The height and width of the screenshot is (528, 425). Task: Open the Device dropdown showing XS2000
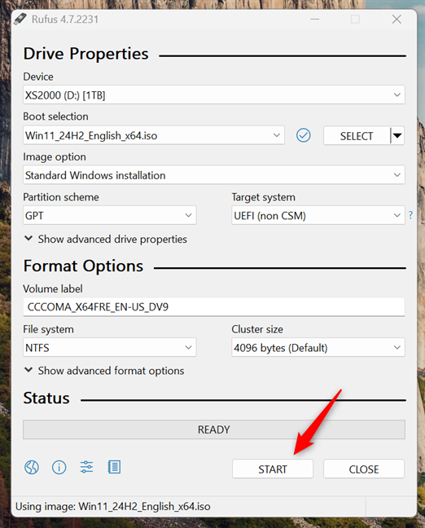[213, 95]
